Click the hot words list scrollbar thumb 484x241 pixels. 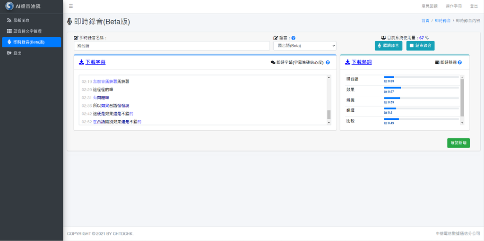click(x=462, y=98)
